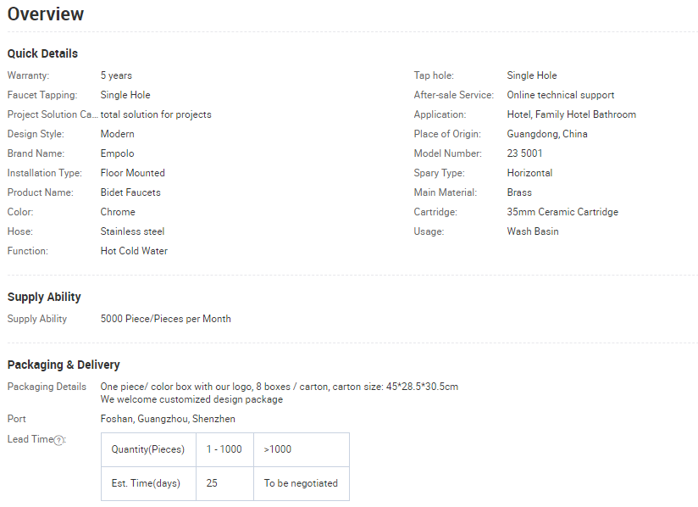Image resolution: width=698 pixels, height=507 pixels.
Task: Click the Quick Details section title
Action: click(x=42, y=53)
